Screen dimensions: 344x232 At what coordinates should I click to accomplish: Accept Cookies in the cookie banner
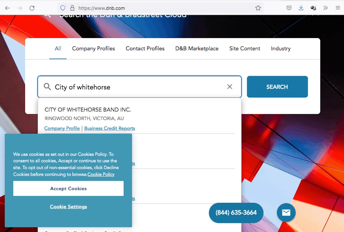(x=68, y=189)
